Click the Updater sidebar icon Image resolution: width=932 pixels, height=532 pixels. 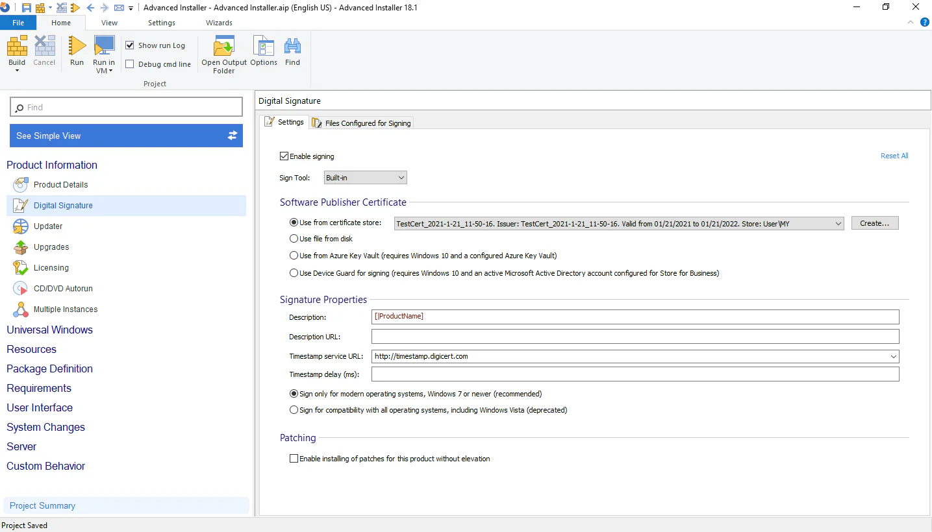[20, 226]
